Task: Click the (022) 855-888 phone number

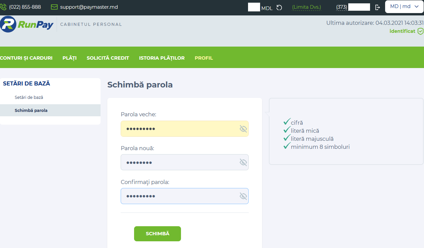Action: click(x=25, y=7)
